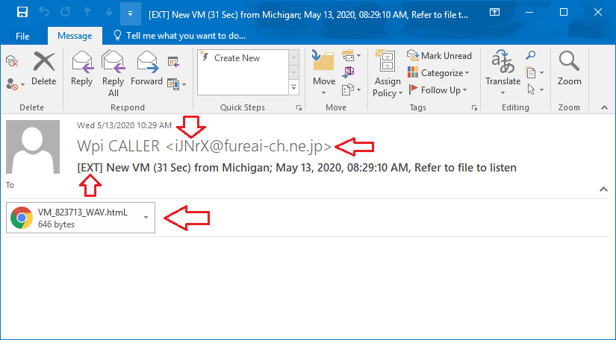Click the Wed 5/13/2020 10:29 AM date
This screenshot has height=340, width=616.
124,125
